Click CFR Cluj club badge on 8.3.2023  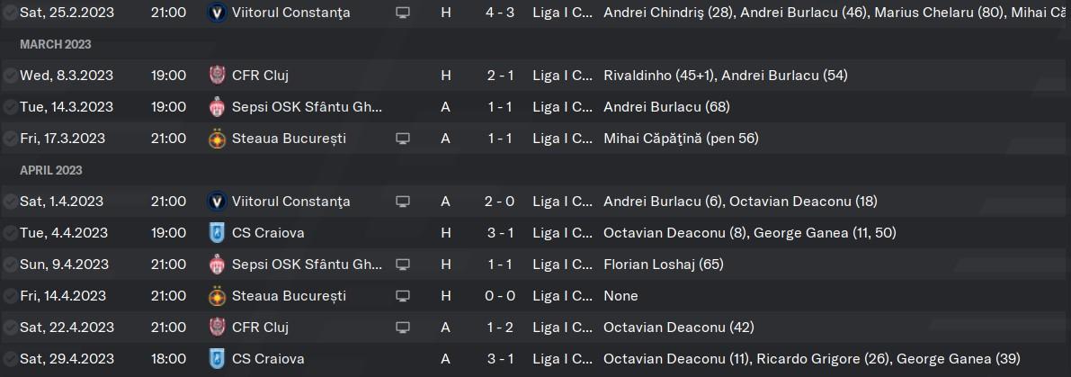(x=217, y=75)
